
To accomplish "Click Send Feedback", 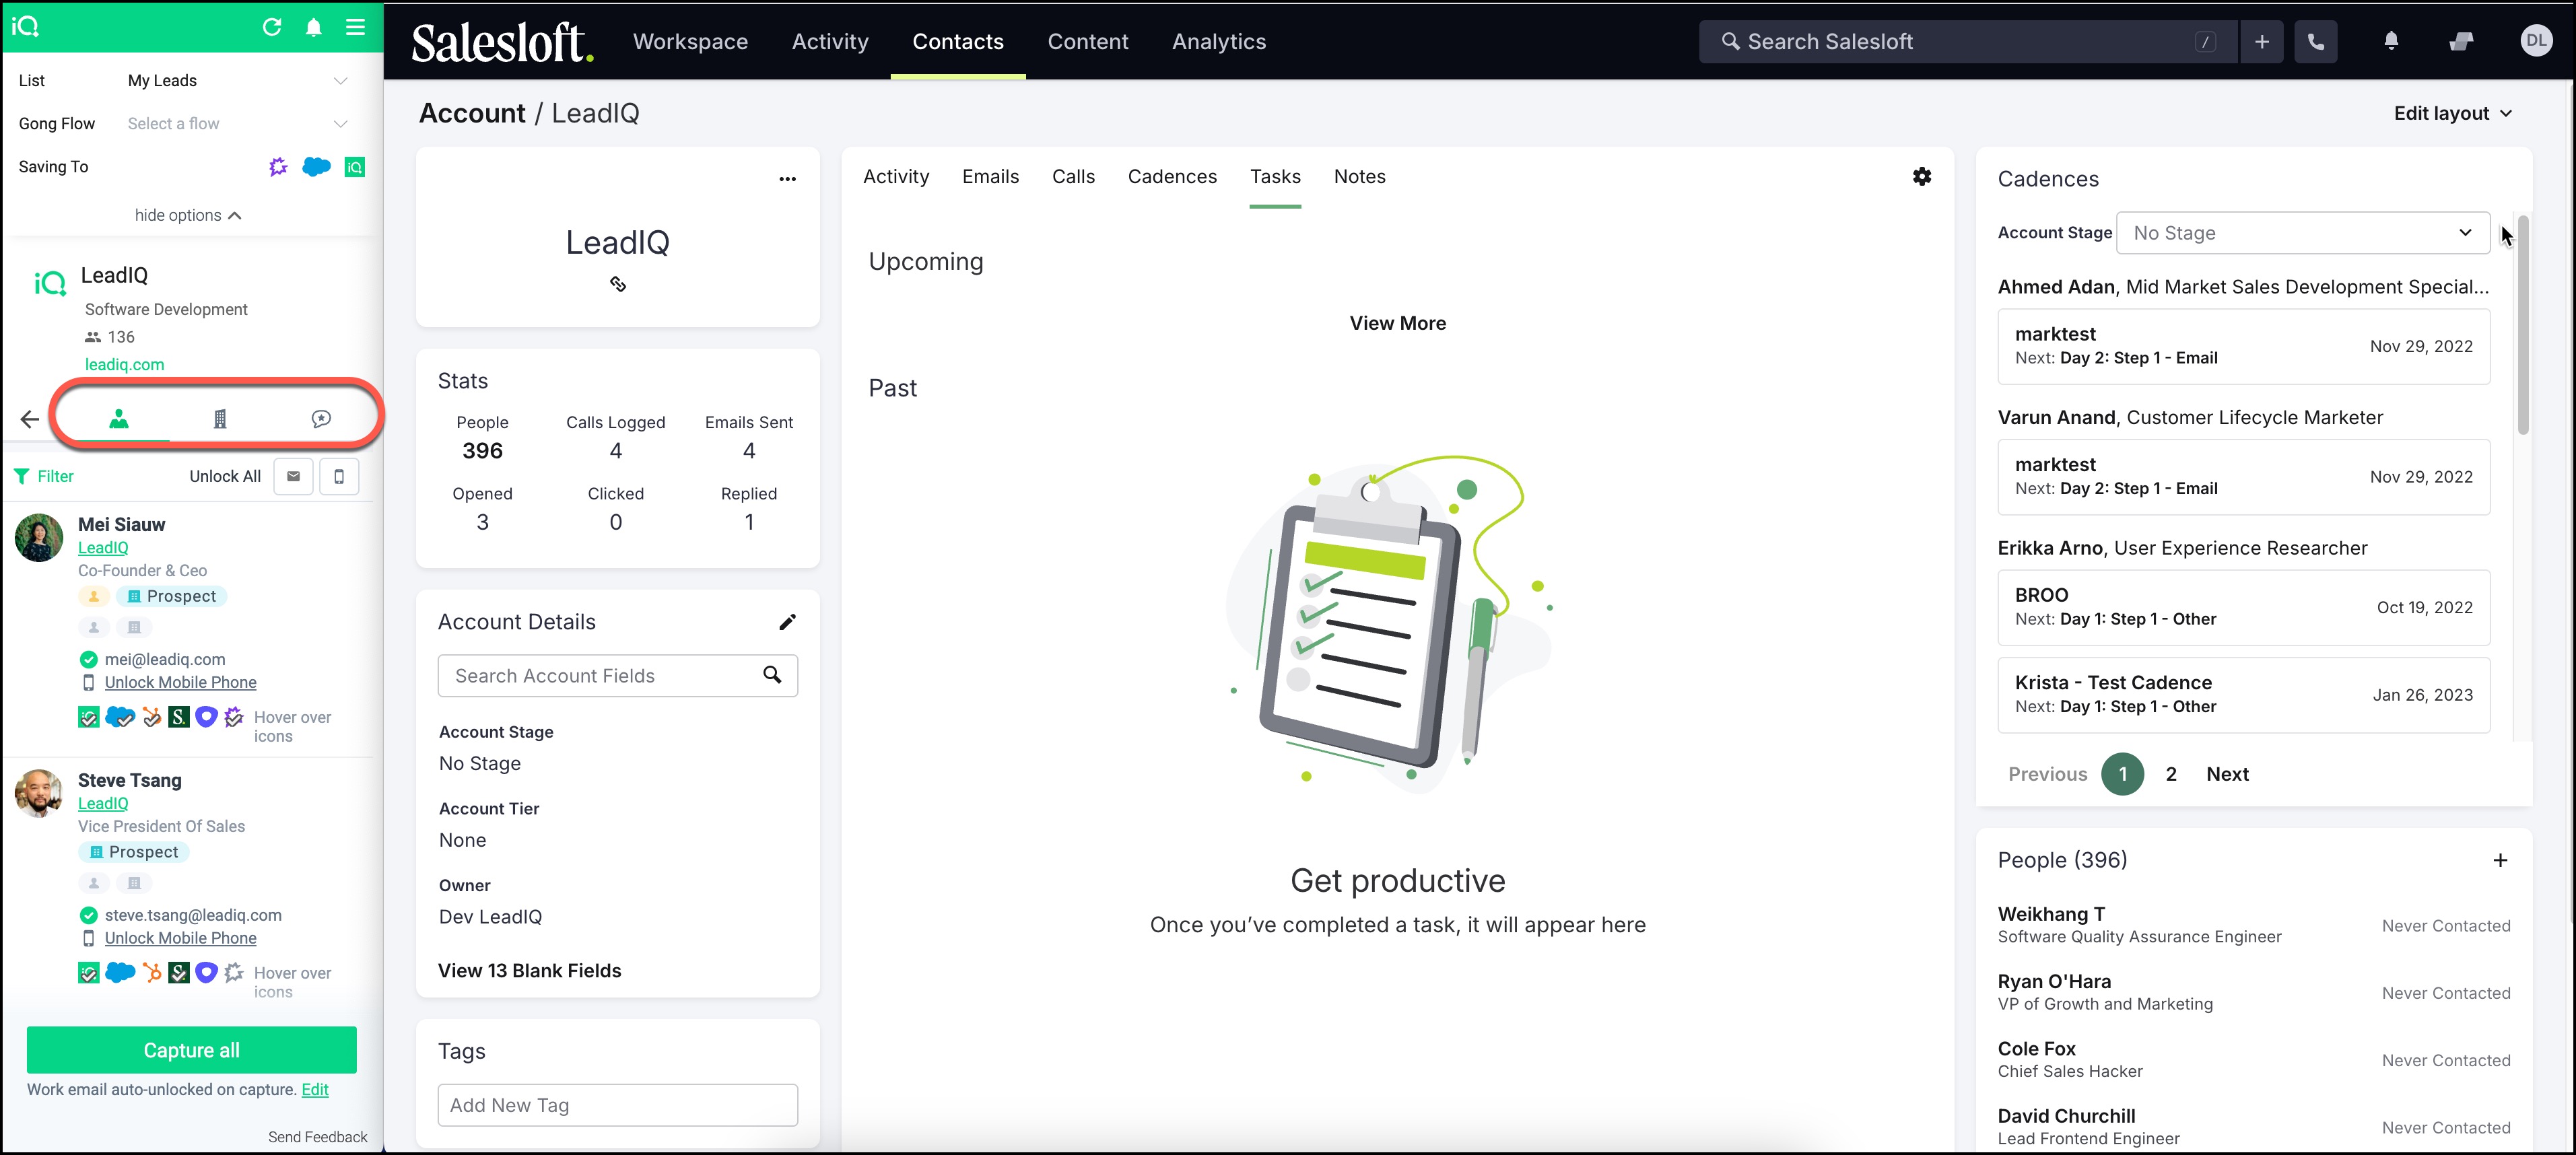I will coord(317,1137).
